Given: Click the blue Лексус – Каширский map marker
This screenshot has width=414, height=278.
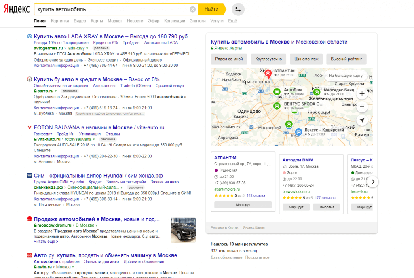Looking at the screenshot, I should [298, 132].
